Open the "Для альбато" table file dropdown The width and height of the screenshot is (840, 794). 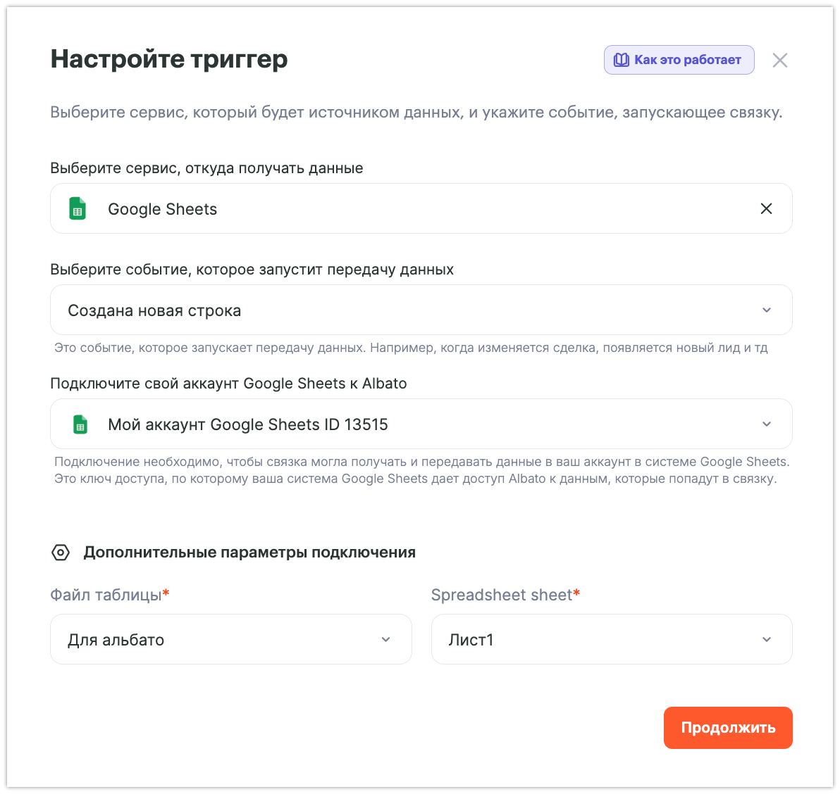tap(211, 640)
